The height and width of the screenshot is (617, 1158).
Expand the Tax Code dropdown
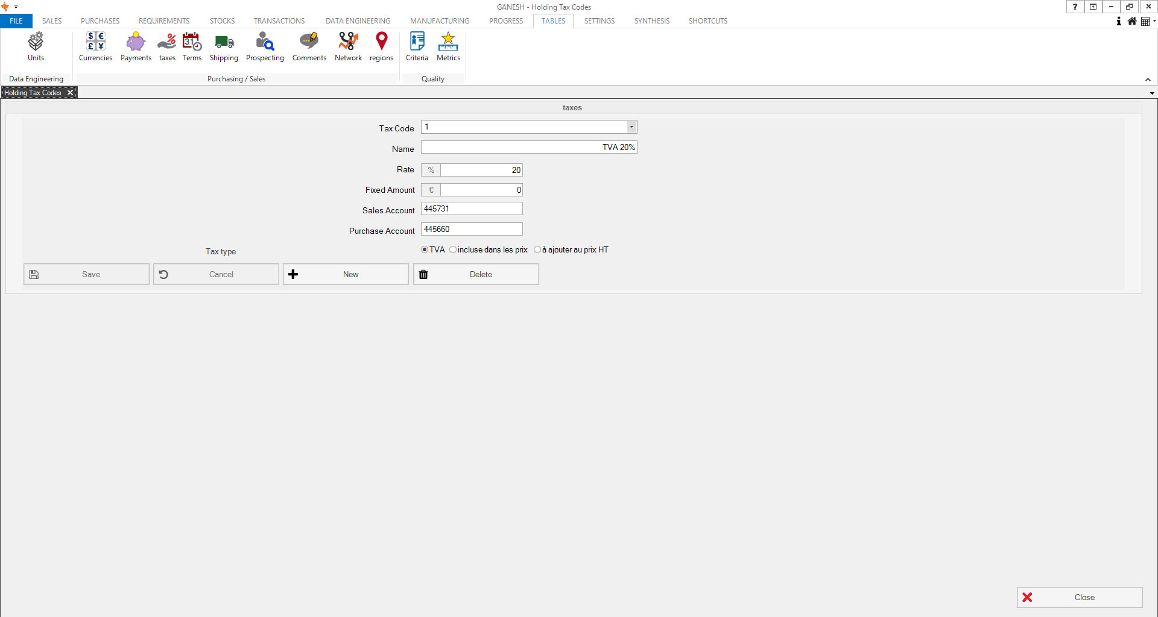pos(631,127)
